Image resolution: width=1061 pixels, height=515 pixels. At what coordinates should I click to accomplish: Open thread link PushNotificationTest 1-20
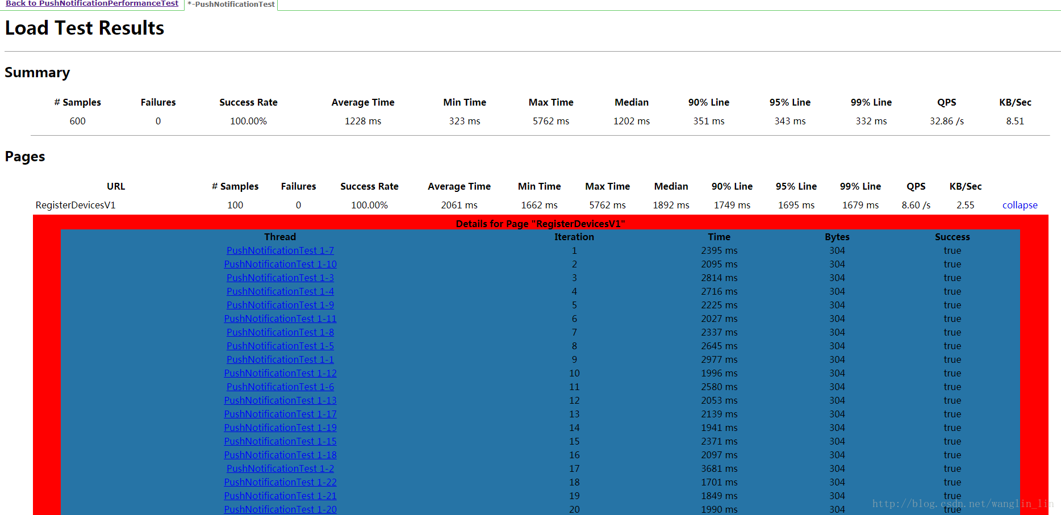click(280, 509)
